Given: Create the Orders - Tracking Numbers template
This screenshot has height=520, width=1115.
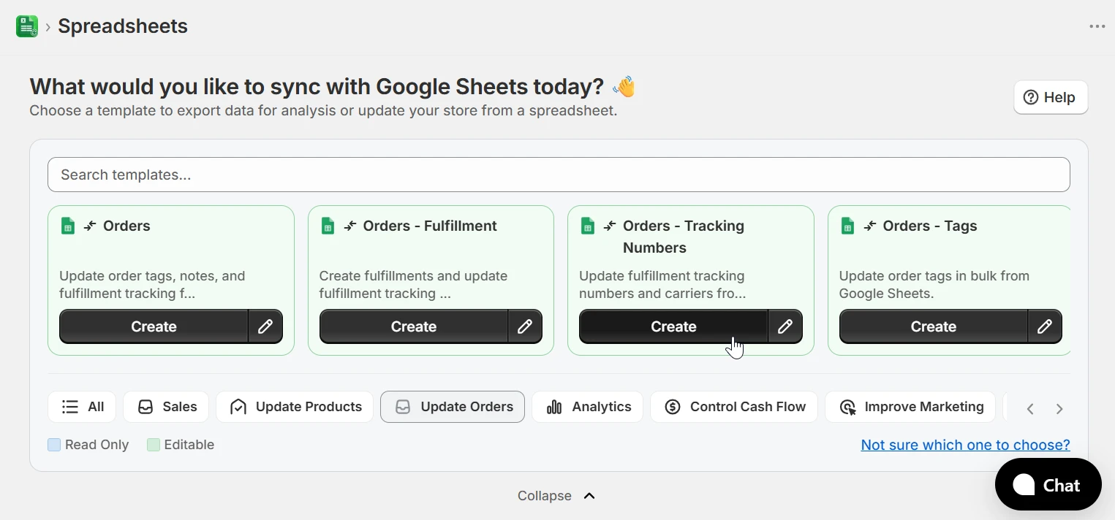Looking at the screenshot, I should coord(673,326).
